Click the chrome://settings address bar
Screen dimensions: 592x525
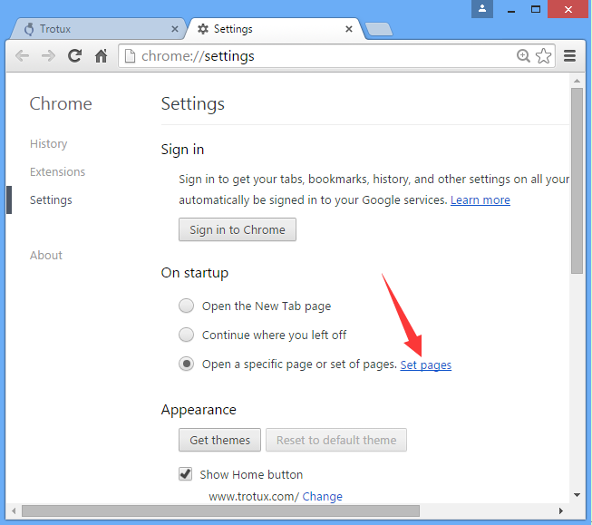317,56
